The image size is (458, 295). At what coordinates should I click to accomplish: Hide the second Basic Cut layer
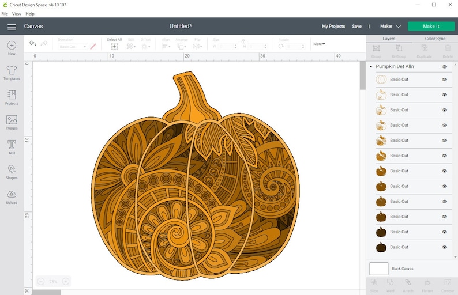[444, 94]
